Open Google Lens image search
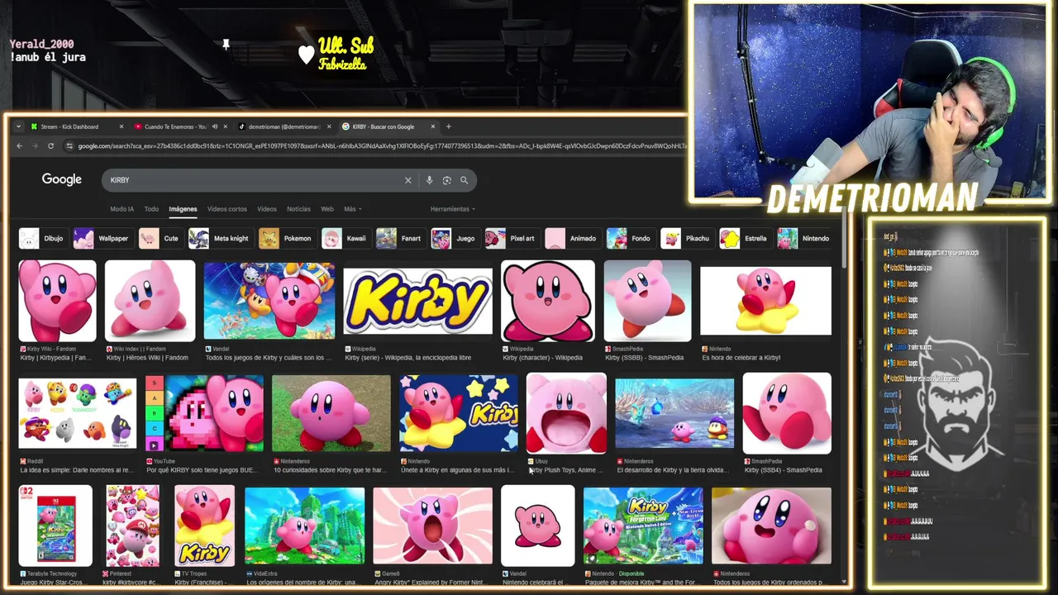 (x=446, y=180)
